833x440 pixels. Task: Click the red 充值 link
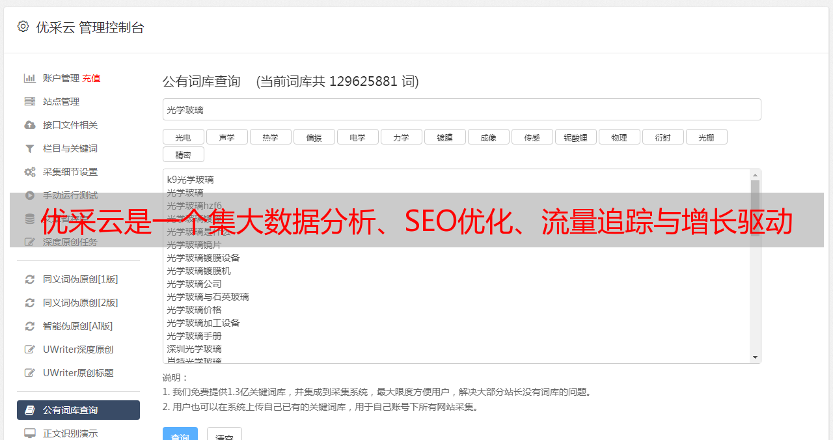91,78
